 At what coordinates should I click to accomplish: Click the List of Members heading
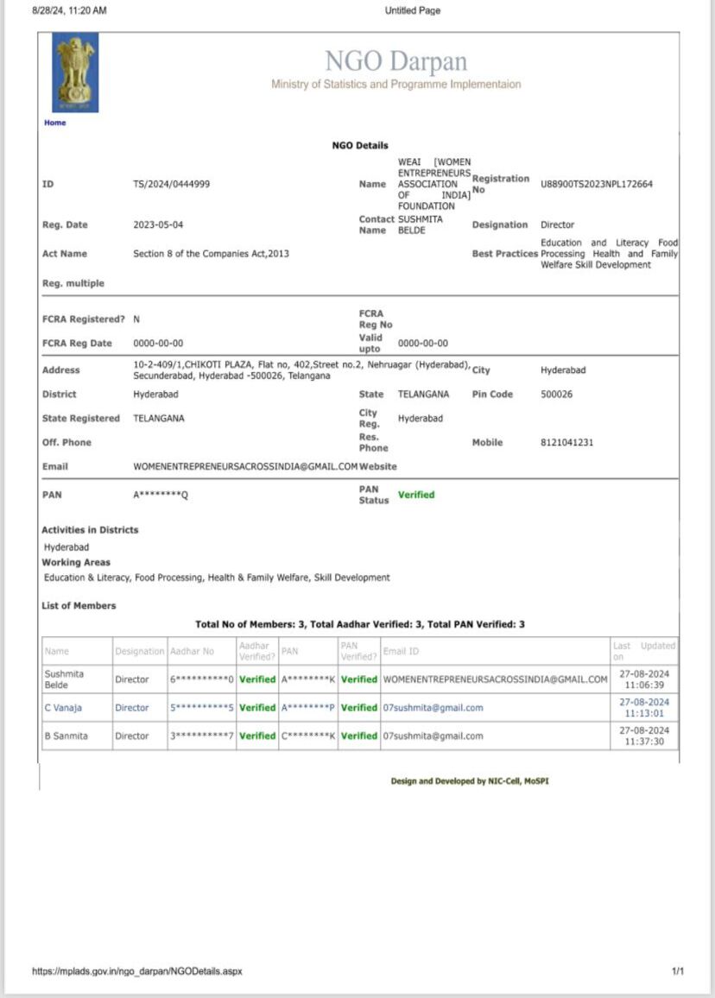coord(79,605)
